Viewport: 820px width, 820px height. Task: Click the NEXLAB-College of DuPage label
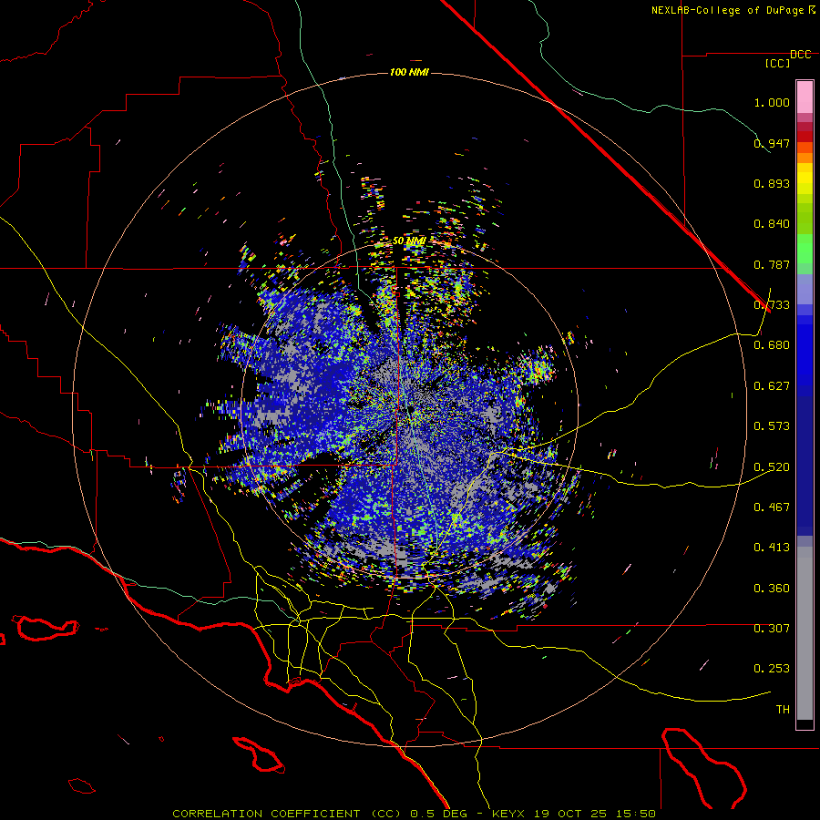[729, 10]
